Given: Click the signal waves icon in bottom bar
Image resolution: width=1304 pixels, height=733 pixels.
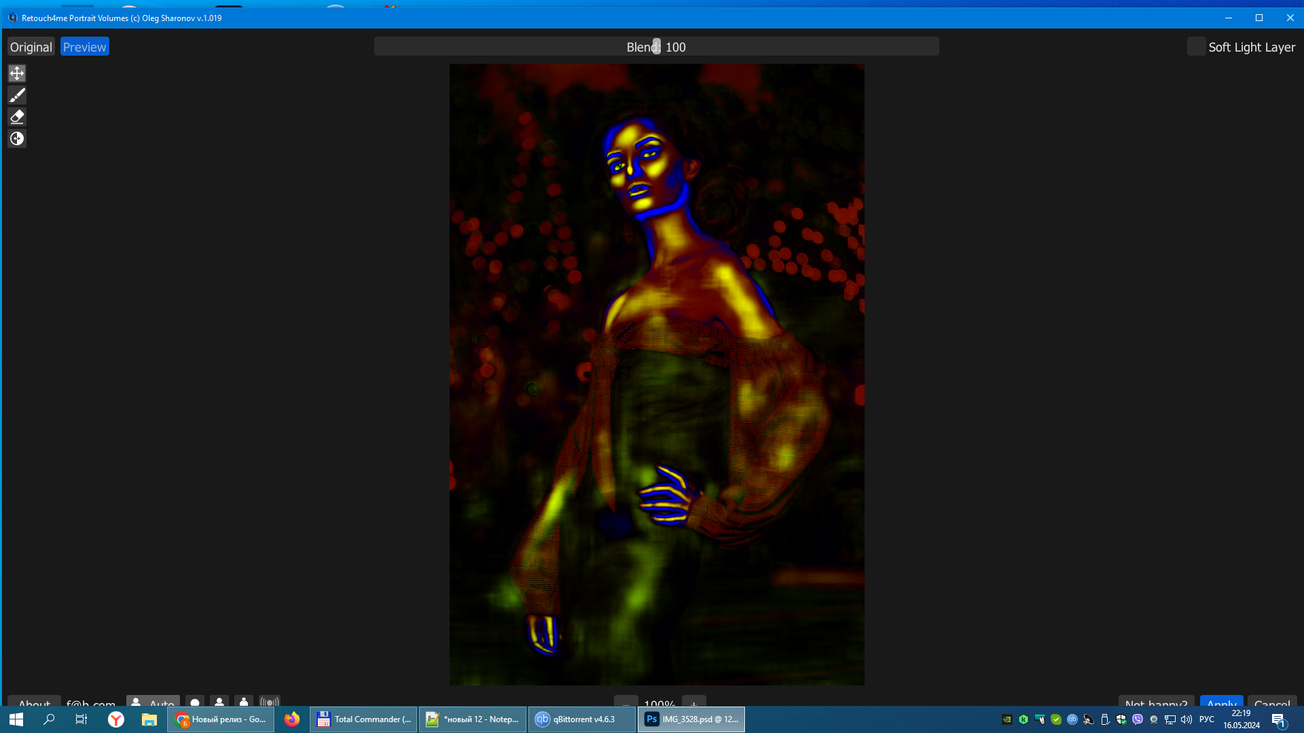Looking at the screenshot, I should 270,702.
